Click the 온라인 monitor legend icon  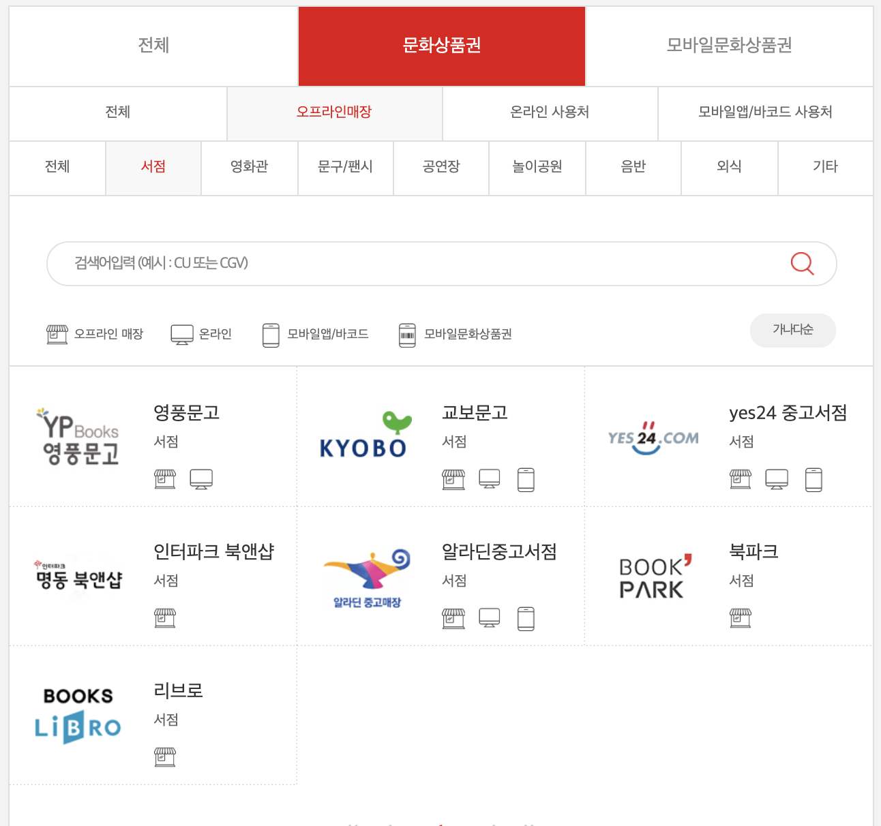(181, 333)
